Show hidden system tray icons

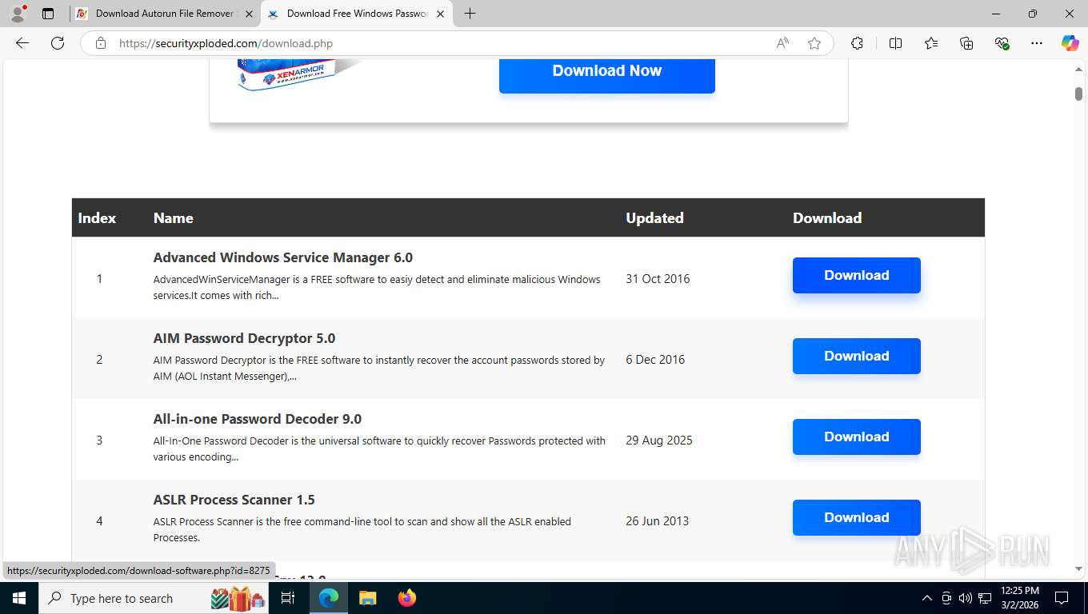pyautogui.click(x=927, y=598)
